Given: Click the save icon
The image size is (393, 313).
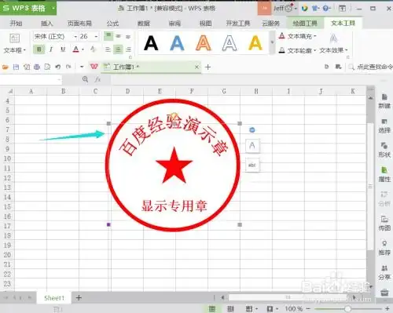Looking at the screenshot, I should (16, 67).
